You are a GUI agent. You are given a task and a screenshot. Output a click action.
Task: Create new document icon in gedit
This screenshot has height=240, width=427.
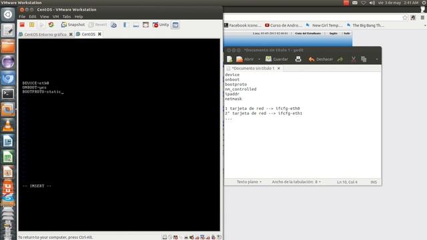(x=230, y=59)
